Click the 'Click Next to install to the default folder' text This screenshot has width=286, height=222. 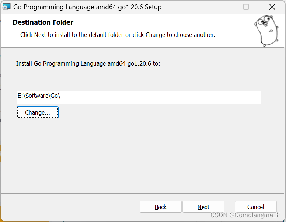[118, 35]
